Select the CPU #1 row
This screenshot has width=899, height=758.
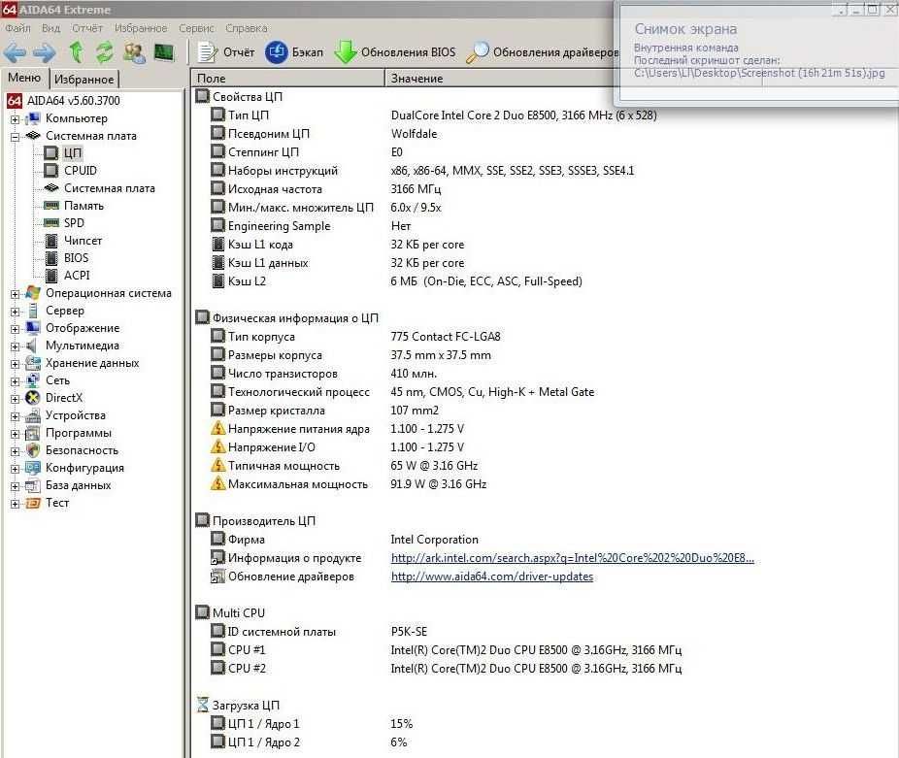coord(446,650)
